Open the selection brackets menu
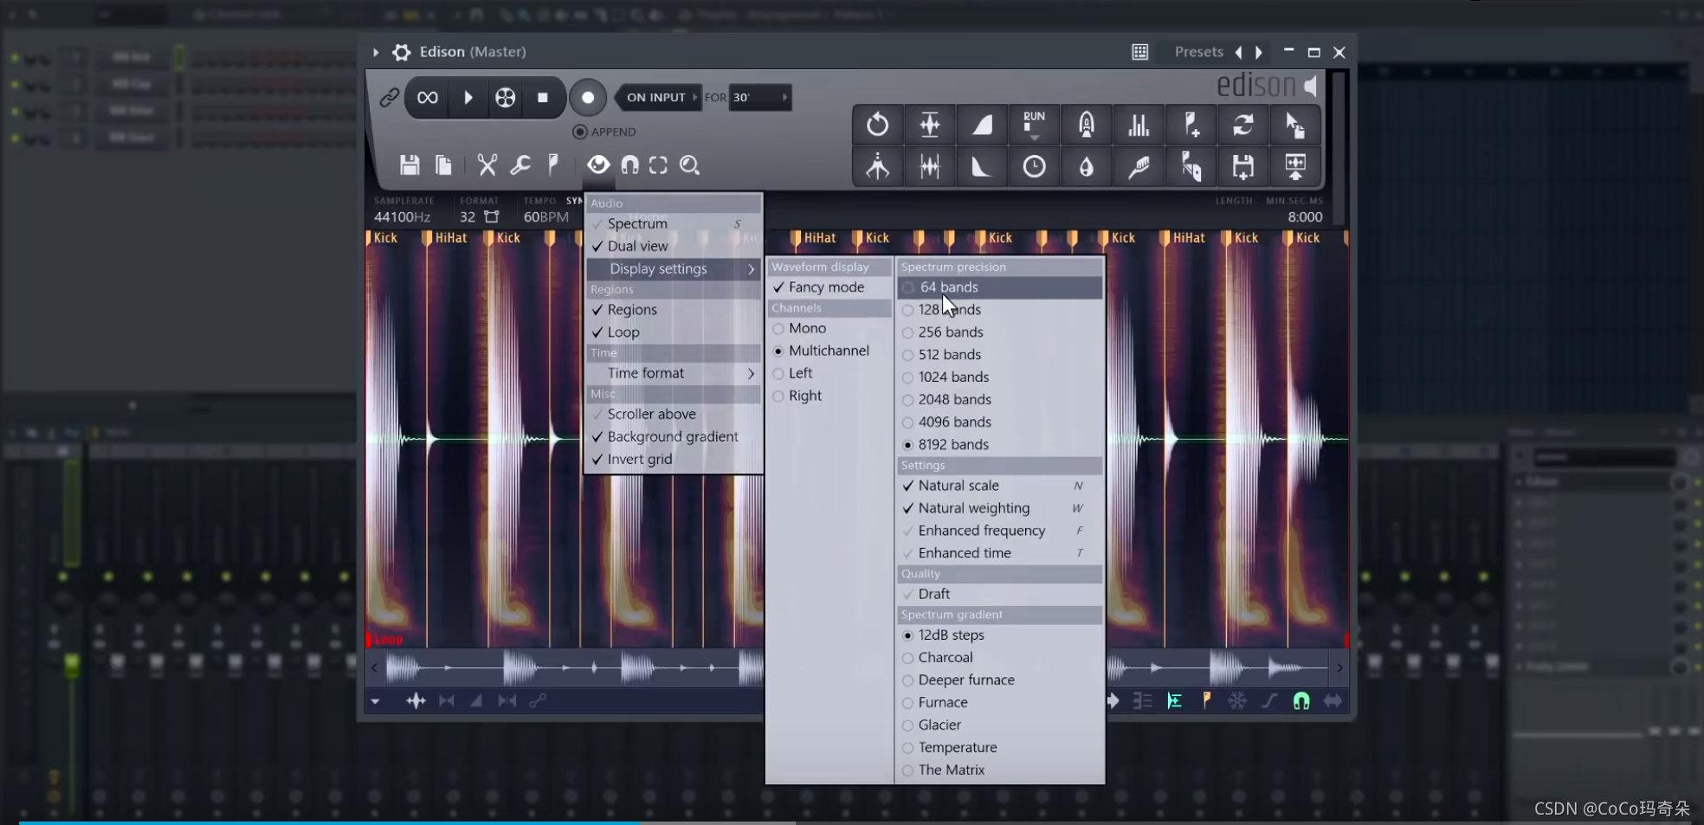 click(x=658, y=164)
